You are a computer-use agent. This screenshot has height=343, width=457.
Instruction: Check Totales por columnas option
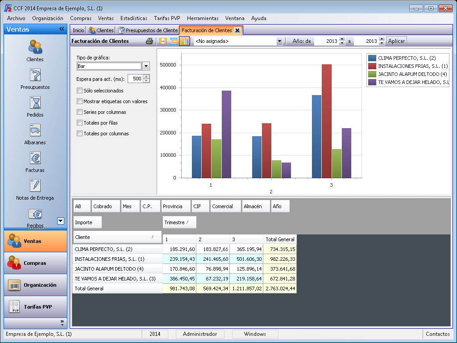[79, 134]
